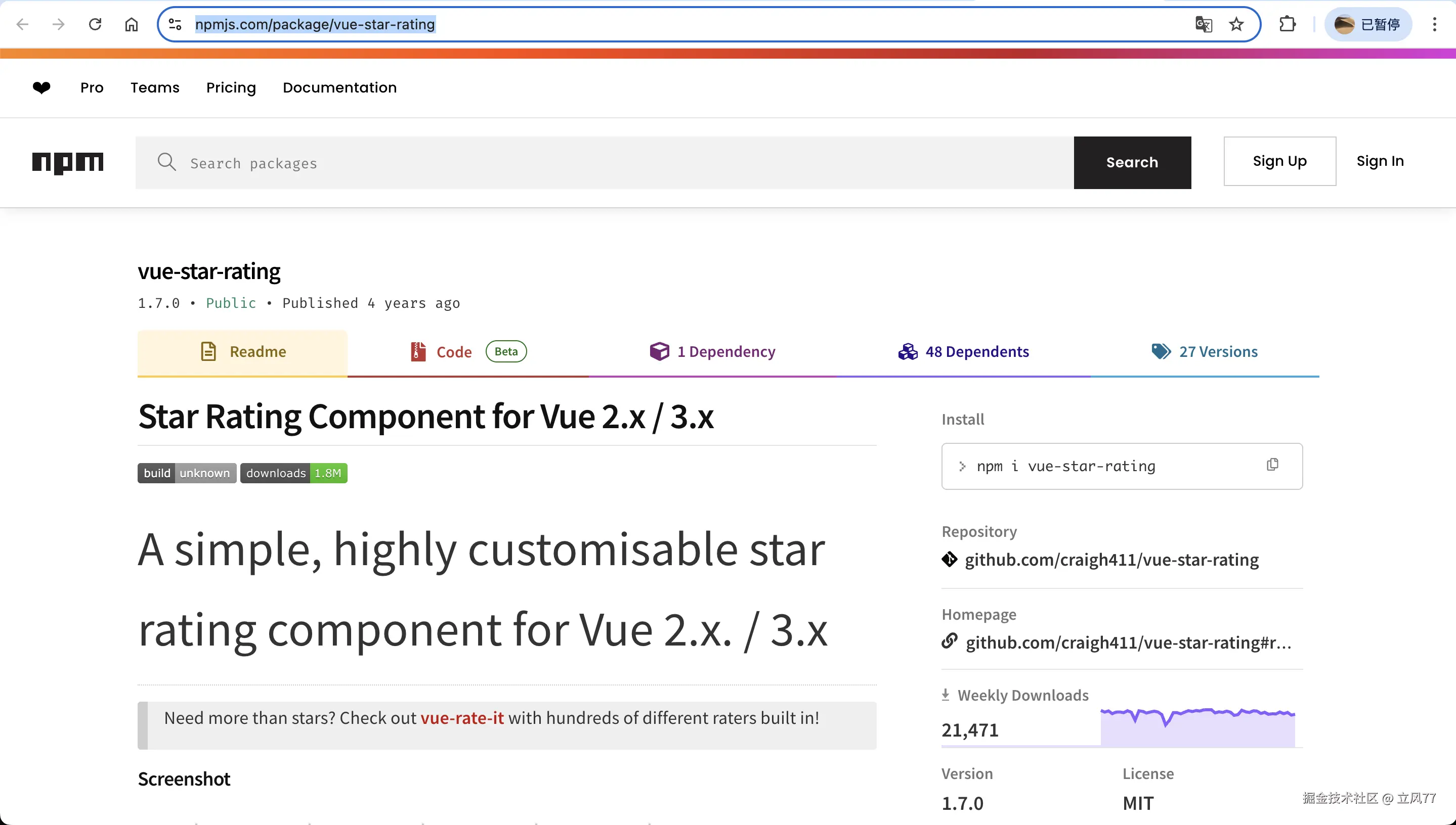The height and width of the screenshot is (825, 1456).
Task: Click the npm heart icon
Action: (x=41, y=87)
